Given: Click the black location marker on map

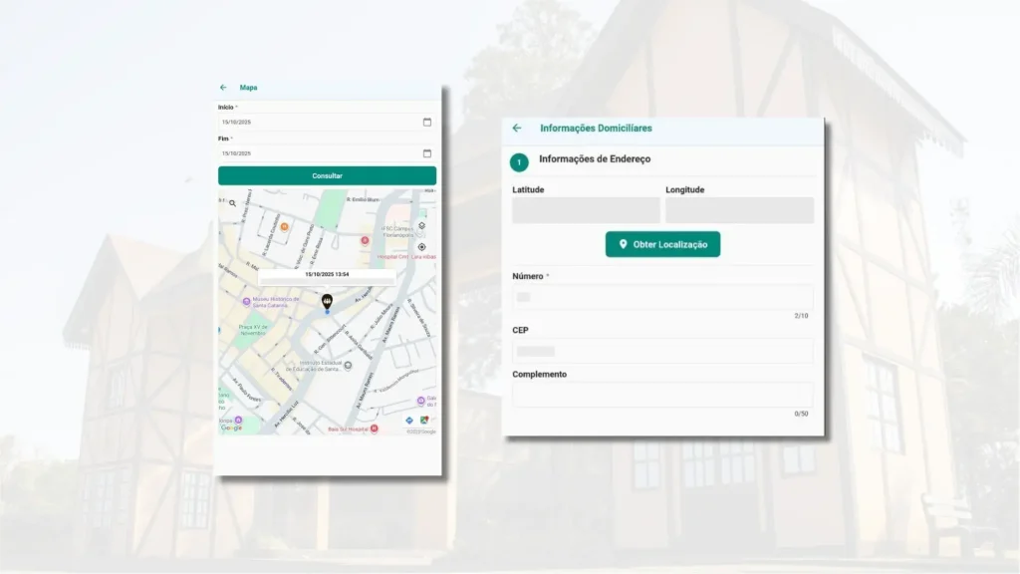Looking at the screenshot, I should coord(327,301).
